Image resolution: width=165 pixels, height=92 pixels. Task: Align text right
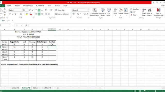(x=42, y=14)
